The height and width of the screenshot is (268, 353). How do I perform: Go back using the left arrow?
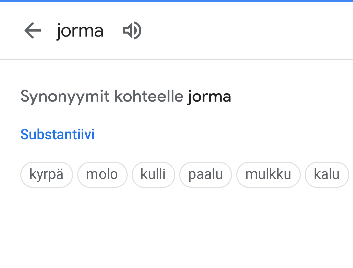point(32,31)
